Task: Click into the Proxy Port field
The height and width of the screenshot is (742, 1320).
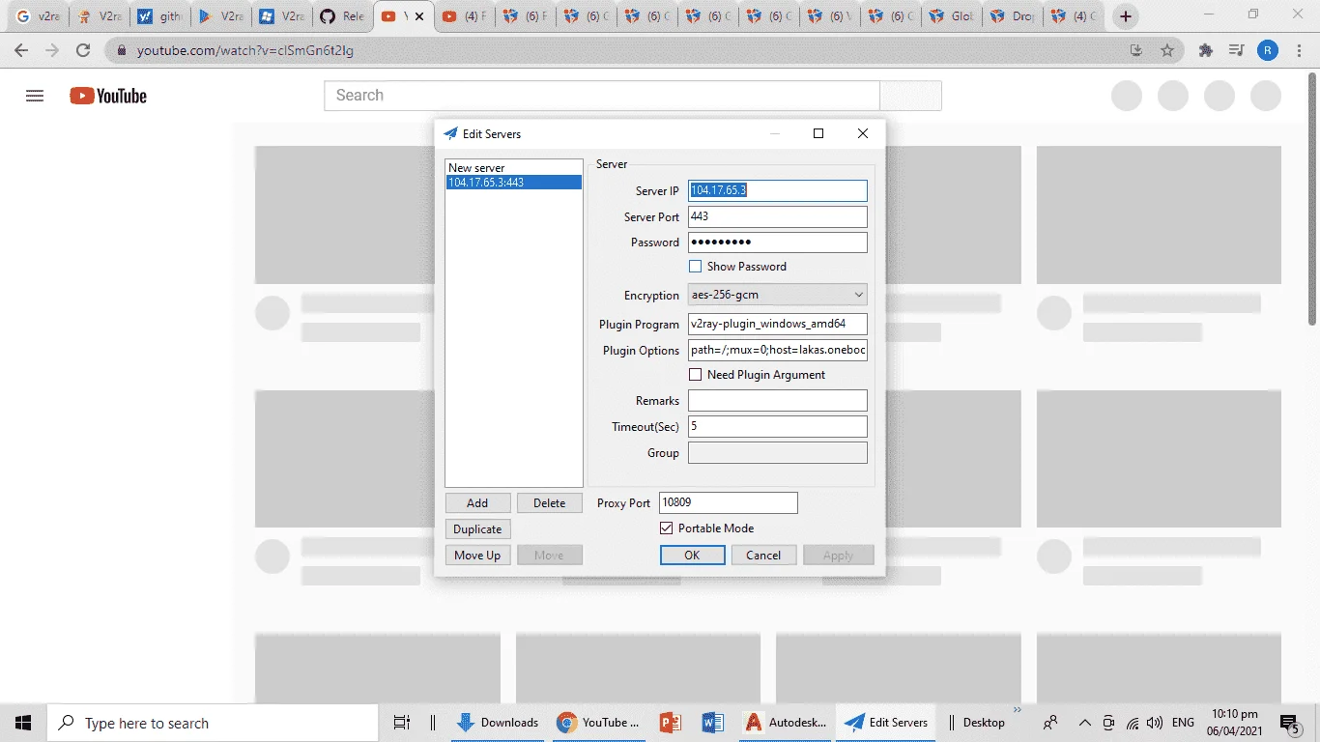Action: coord(729,502)
